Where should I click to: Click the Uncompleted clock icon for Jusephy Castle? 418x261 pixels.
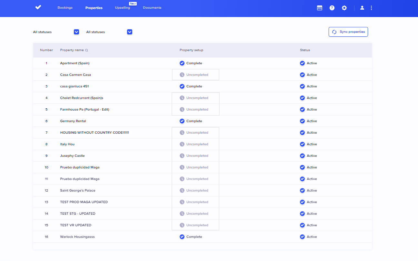[x=182, y=156]
